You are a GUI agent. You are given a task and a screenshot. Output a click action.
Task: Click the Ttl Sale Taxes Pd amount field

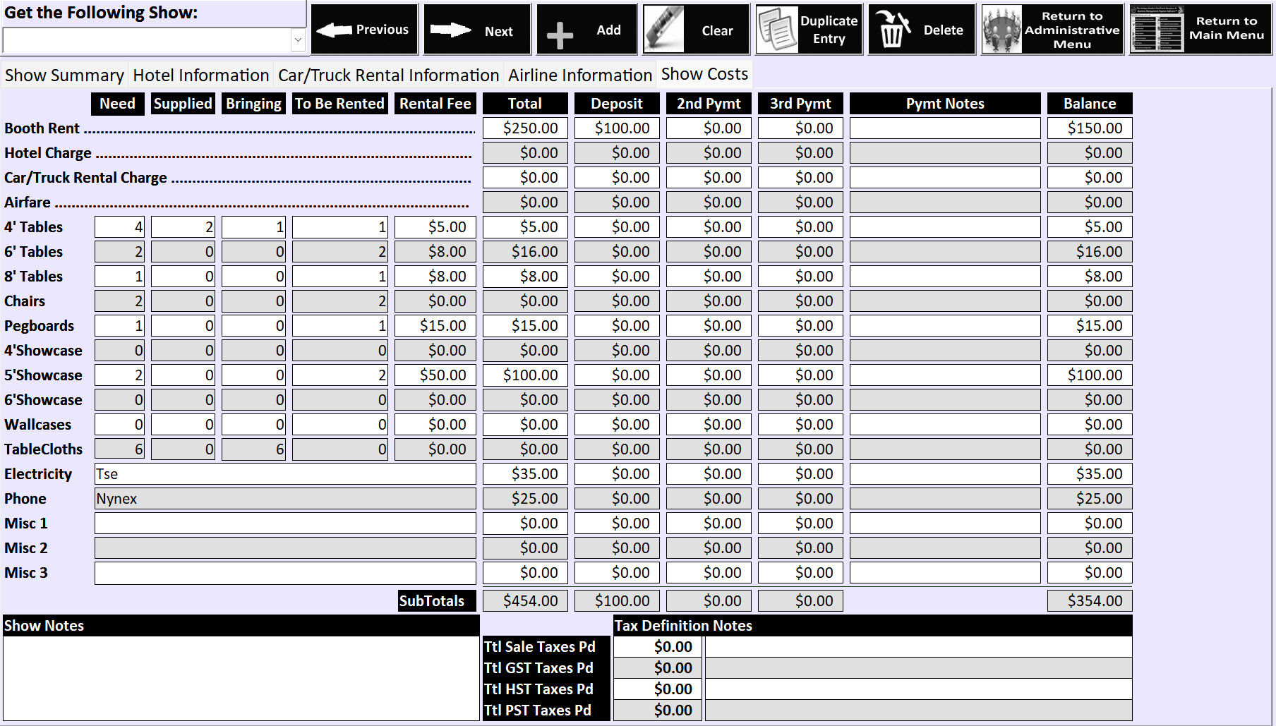click(x=657, y=647)
